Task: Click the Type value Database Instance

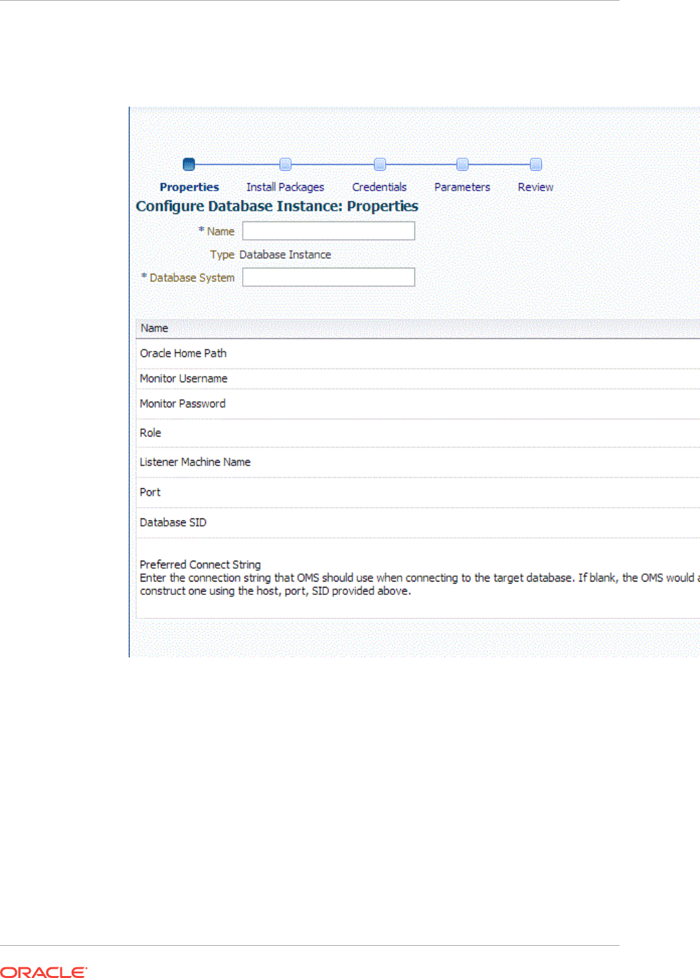Action: pyautogui.click(x=285, y=255)
